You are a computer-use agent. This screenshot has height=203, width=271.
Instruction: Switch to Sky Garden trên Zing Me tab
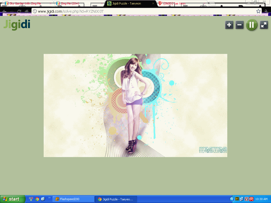pos(25,3)
